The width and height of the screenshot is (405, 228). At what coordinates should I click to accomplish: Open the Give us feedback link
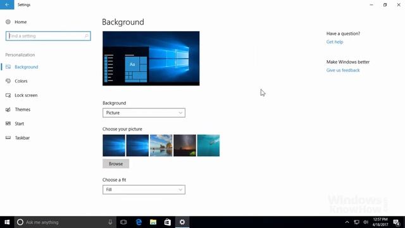(x=343, y=70)
